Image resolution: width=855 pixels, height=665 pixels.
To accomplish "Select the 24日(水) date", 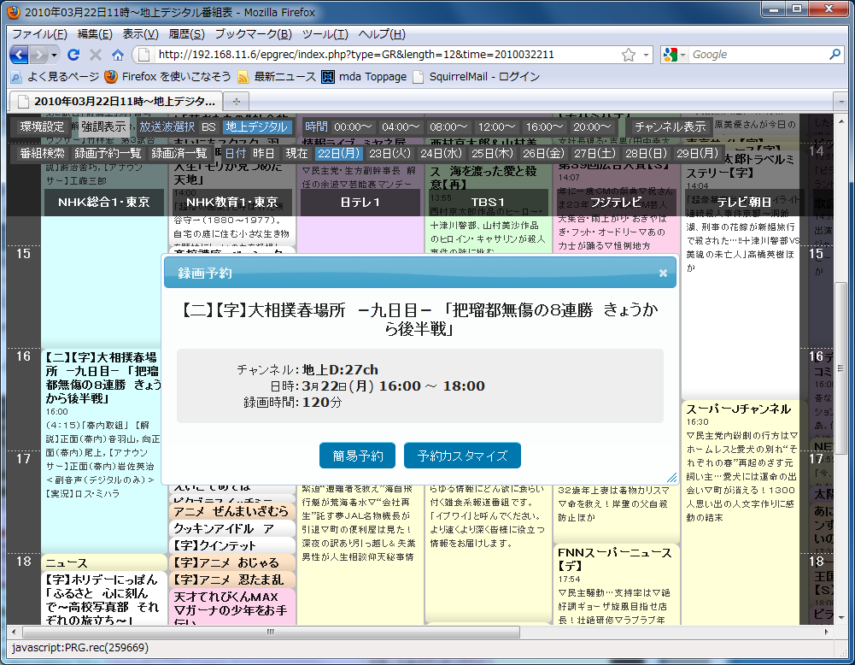I will coord(441,154).
